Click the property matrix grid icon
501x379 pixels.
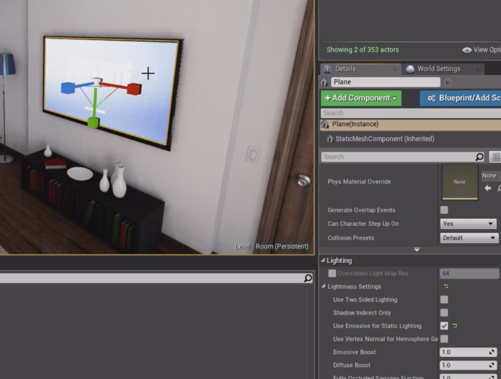pyautogui.click(x=496, y=157)
